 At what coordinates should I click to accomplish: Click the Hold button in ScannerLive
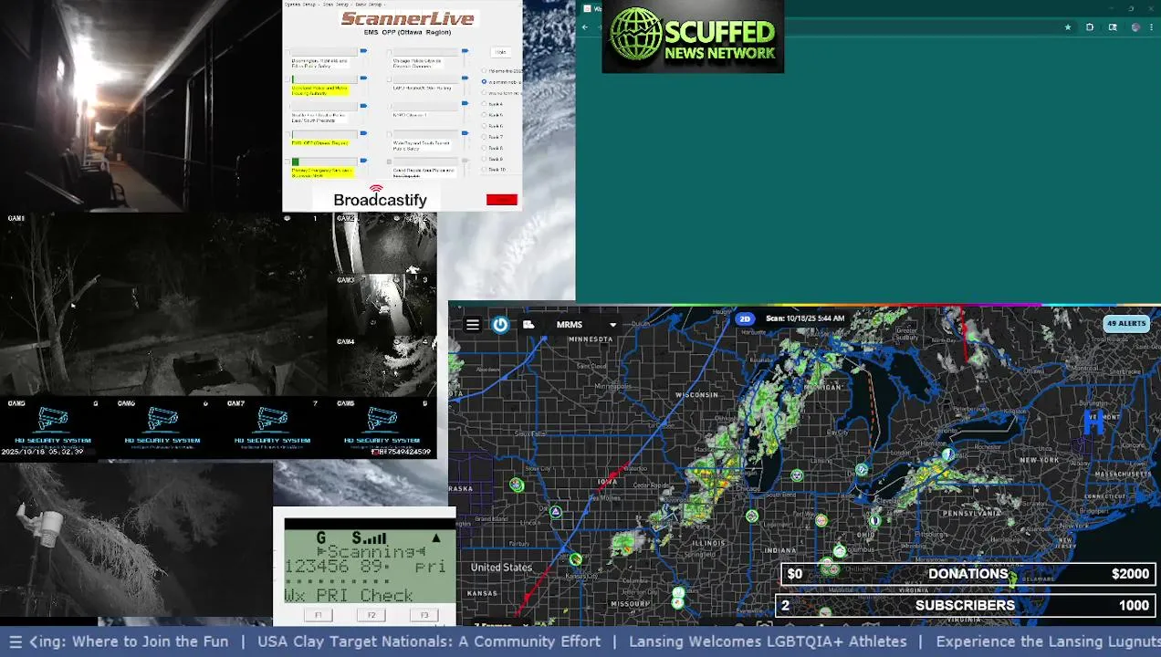pyautogui.click(x=500, y=52)
